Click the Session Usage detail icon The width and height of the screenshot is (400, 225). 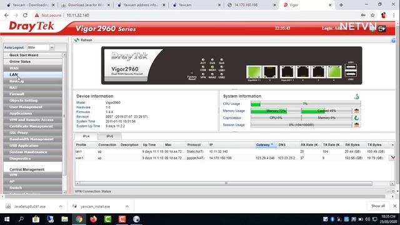(356, 125)
